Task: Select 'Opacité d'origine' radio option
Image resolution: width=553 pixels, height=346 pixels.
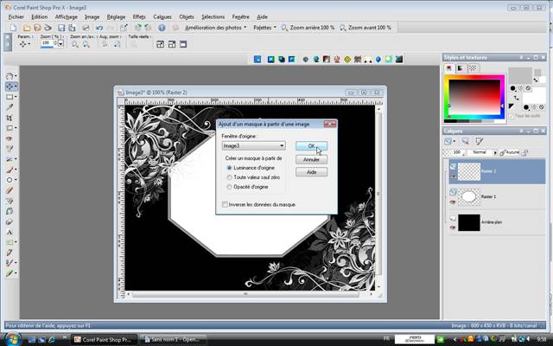Action: [229, 186]
